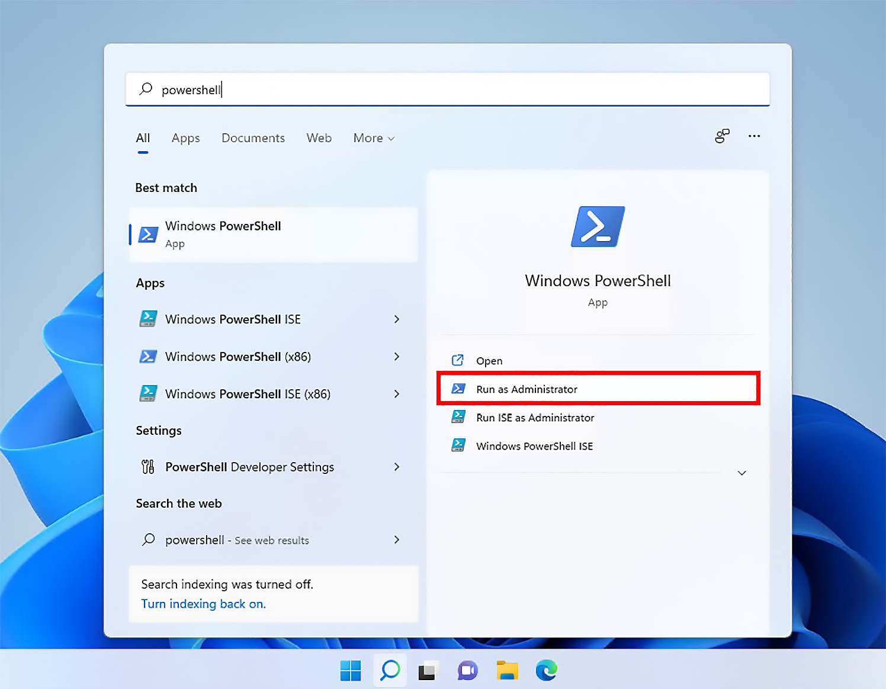Choose Run as Administrator
The width and height of the screenshot is (886, 689).
[x=598, y=389]
